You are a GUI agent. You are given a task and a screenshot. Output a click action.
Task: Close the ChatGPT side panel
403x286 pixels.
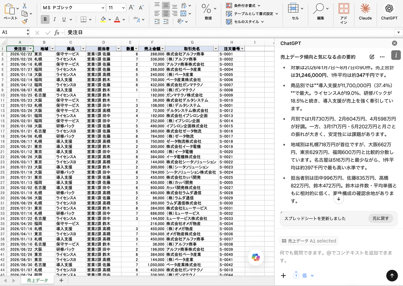pyautogui.click(x=394, y=43)
